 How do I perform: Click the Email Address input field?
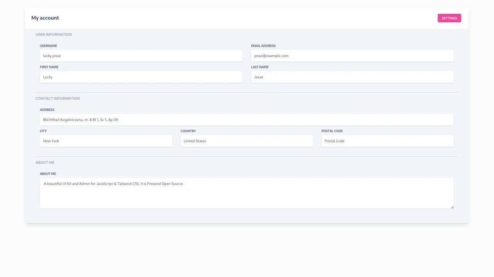(x=352, y=56)
